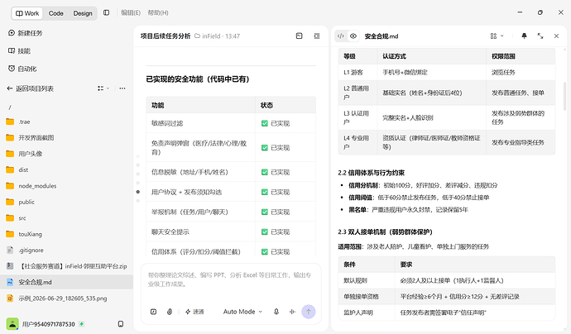This screenshot has width=571, height=334.
Task: Expand the 用户头像 folder
Action: [x=66, y=154]
